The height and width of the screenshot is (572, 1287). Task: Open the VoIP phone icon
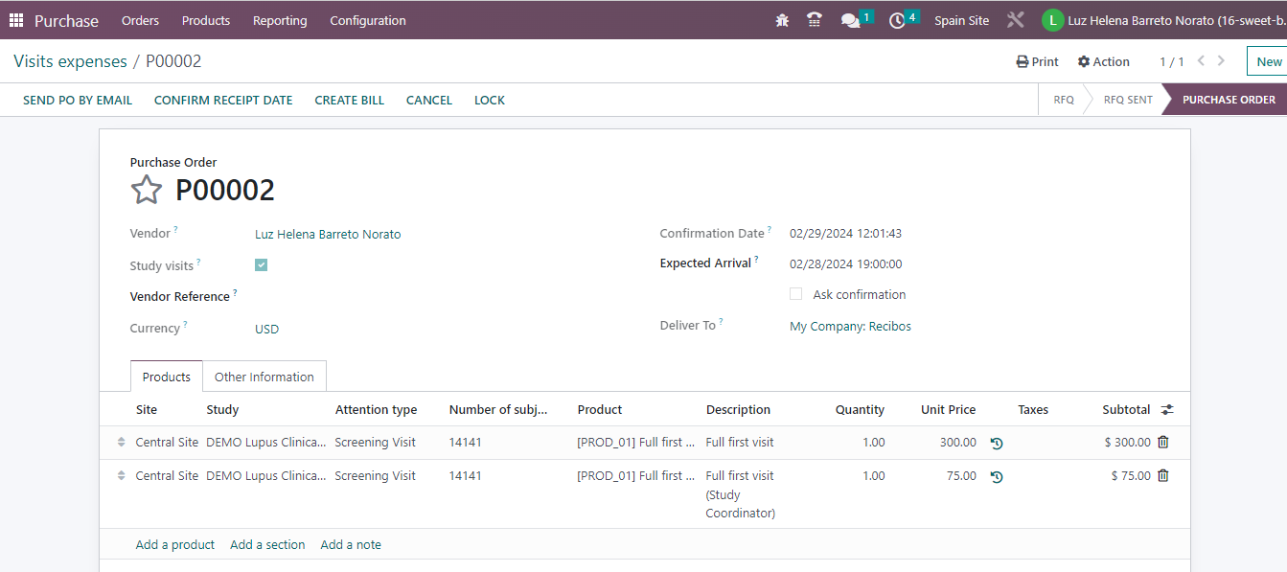[815, 20]
